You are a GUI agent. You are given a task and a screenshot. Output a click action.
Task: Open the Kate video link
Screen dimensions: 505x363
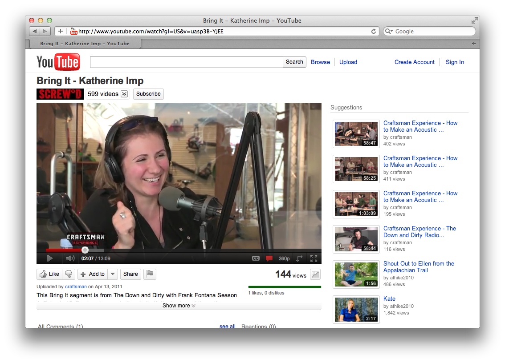click(389, 298)
